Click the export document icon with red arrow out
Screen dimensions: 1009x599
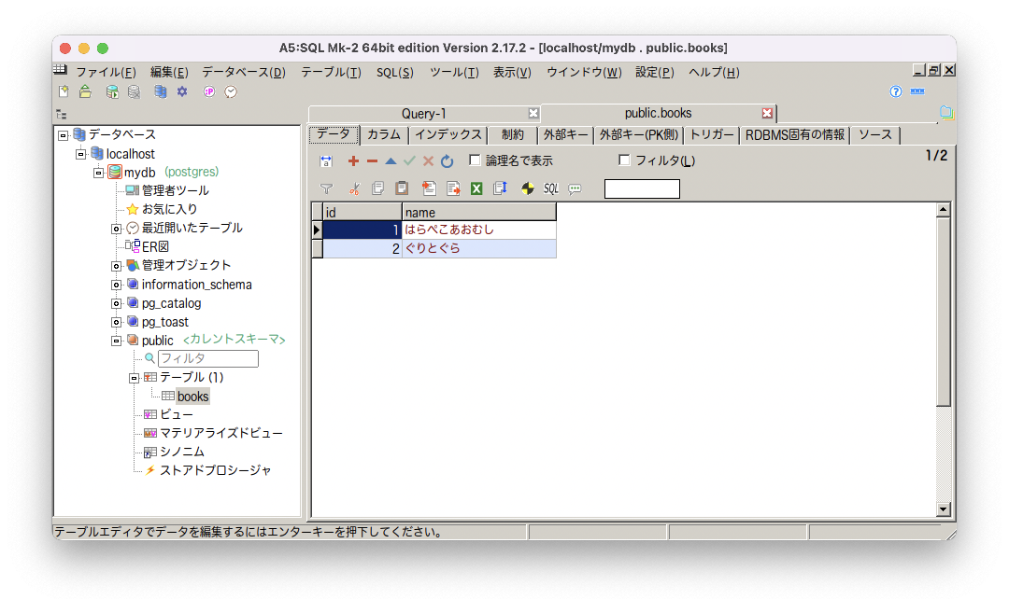pos(453,188)
